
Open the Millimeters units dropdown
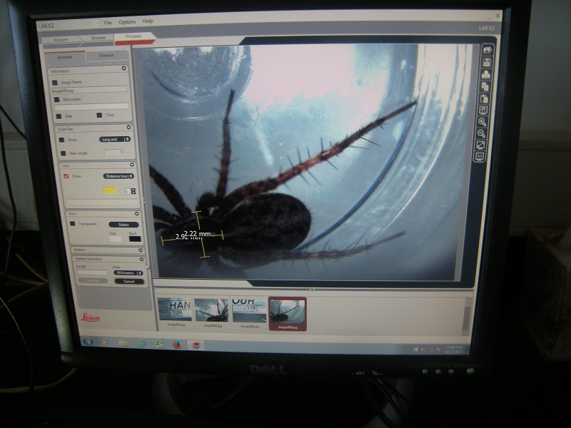128,272
